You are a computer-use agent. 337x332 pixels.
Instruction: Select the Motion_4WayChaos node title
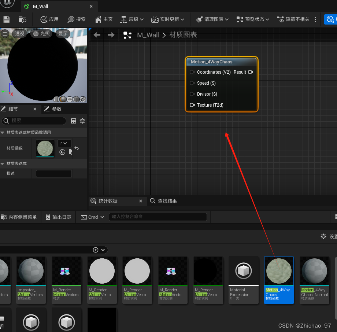(211, 62)
